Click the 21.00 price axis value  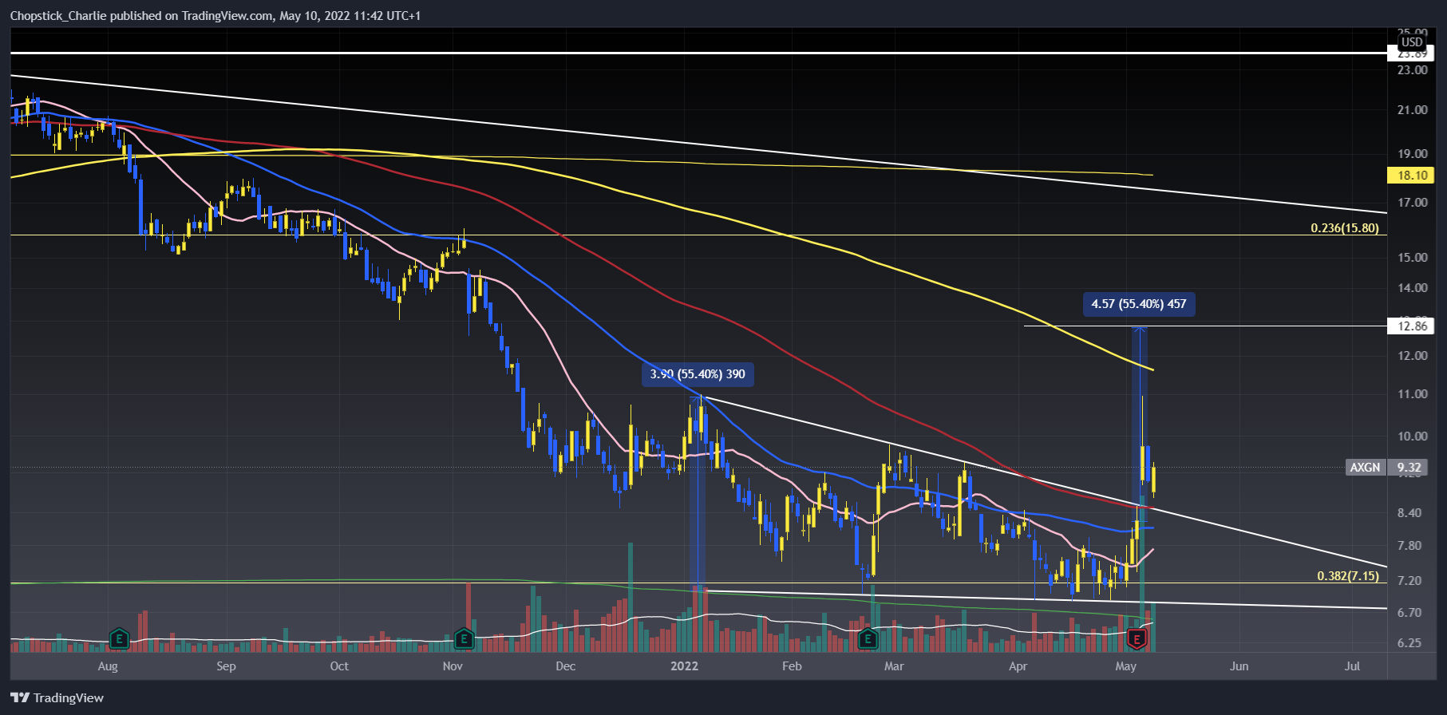coord(1412,110)
